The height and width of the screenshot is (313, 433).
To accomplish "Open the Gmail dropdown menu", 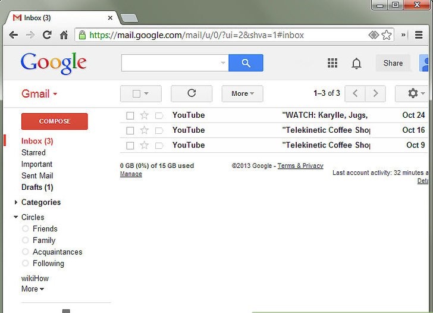I will (x=39, y=94).
